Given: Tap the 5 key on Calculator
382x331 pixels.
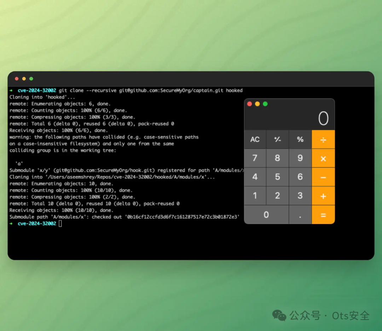Looking at the screenshot, I should (x=278, y=177).
